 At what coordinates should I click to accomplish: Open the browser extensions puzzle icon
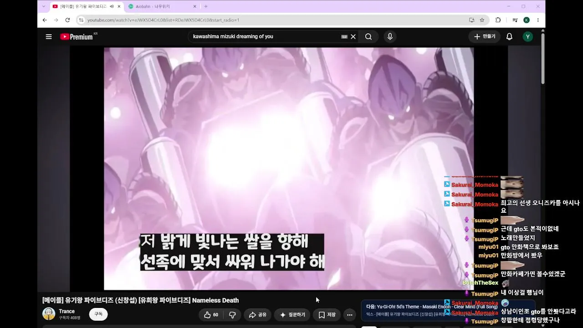click(498, 20)
